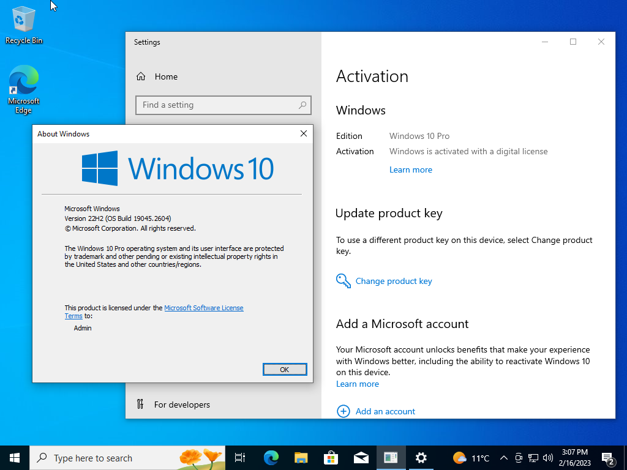The width and height of the screenshot is (627, 470).
Task: Open the Windows Start menu
Action: click(15, 458)
